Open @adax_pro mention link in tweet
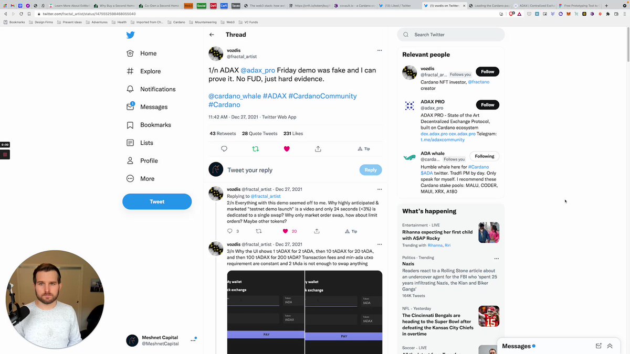This screenshot has height=354, width=630. (258, 70)
